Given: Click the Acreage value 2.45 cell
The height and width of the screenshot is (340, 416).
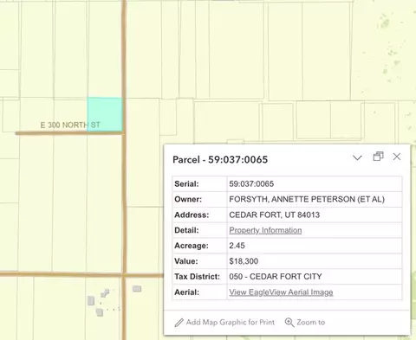Looking at the screenshot, I should point(315,246).
